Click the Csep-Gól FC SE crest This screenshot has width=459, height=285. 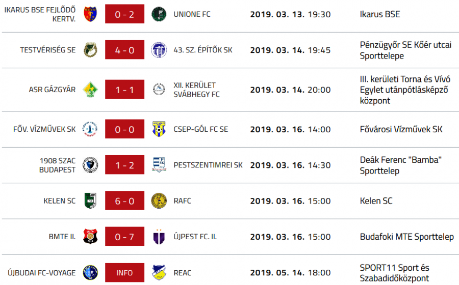click(x=159, y=129)
